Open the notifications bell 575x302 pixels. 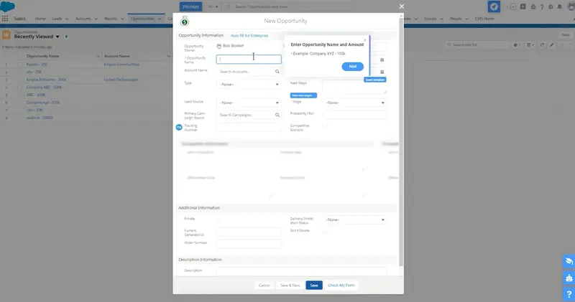point(560,7)
